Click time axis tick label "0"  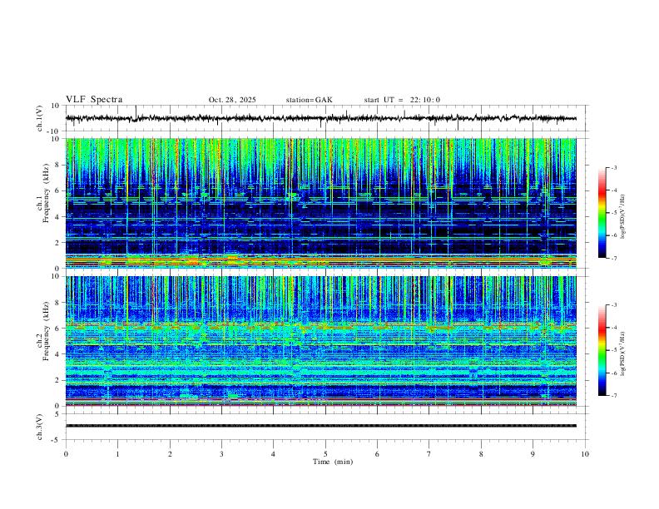click(66, 454)
